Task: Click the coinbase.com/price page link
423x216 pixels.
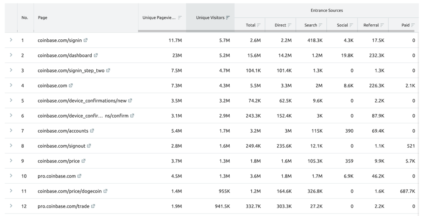Action: pyautogui.click(x=58, y=161)
